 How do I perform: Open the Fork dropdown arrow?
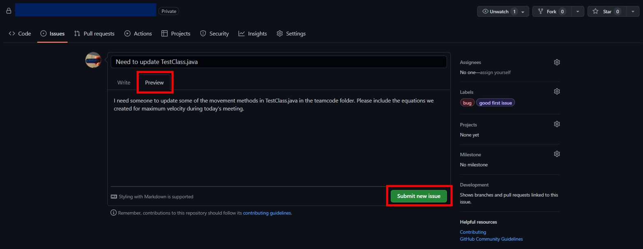[578, 11]
